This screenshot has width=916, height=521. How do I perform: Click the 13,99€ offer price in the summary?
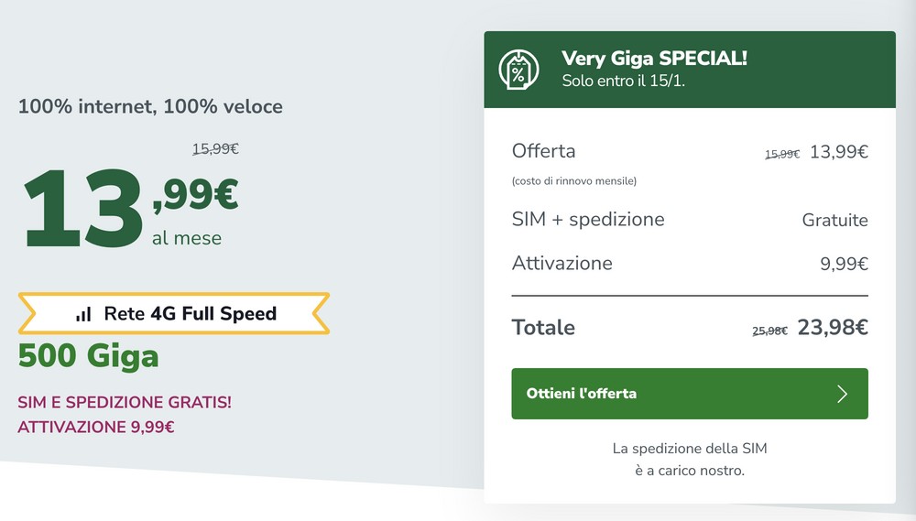[x=839, y=152]
